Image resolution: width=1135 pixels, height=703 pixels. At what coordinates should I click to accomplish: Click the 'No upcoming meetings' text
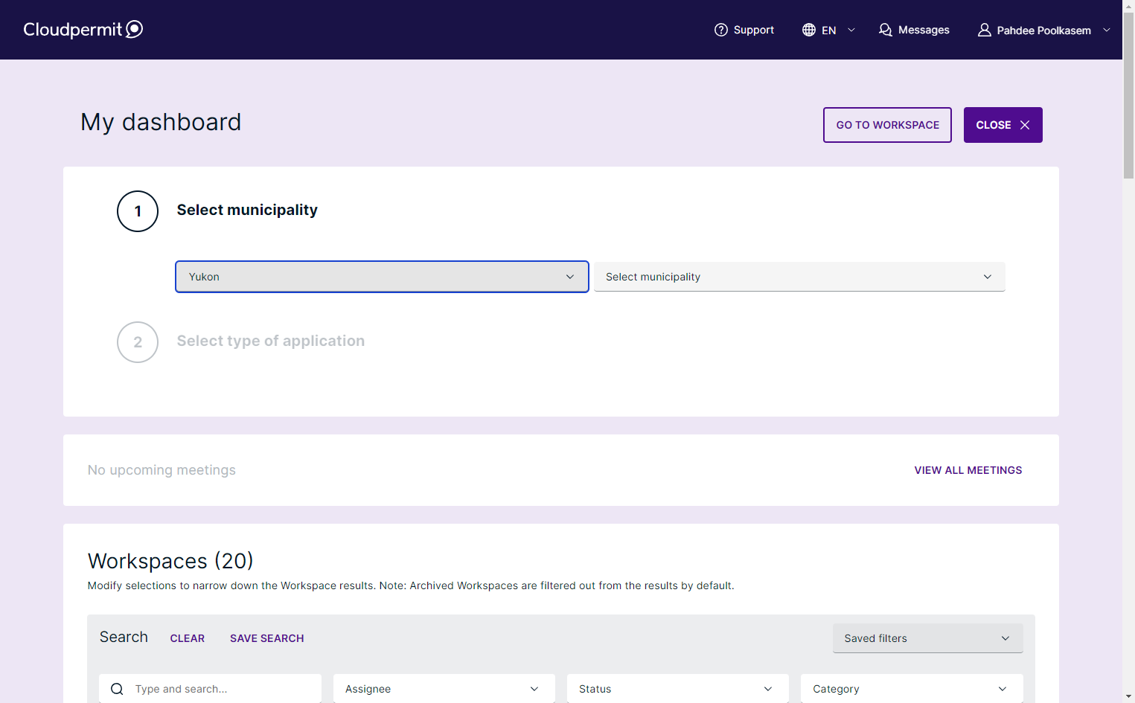coord(162,470)
